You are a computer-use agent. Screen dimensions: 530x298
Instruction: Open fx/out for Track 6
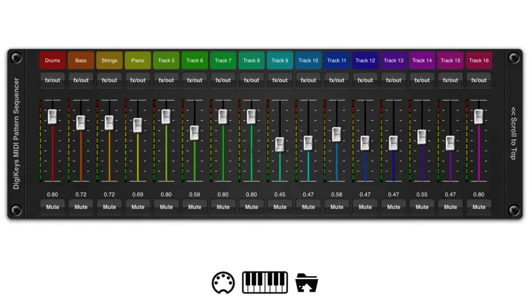click(194, 80)
